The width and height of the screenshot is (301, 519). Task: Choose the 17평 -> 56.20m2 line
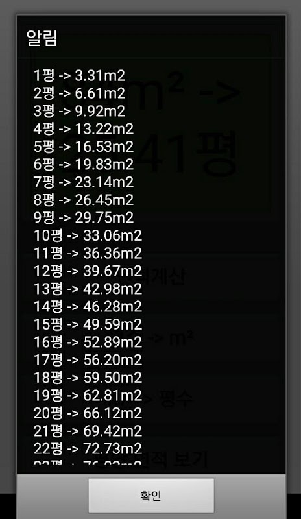[x=88, y=360]
